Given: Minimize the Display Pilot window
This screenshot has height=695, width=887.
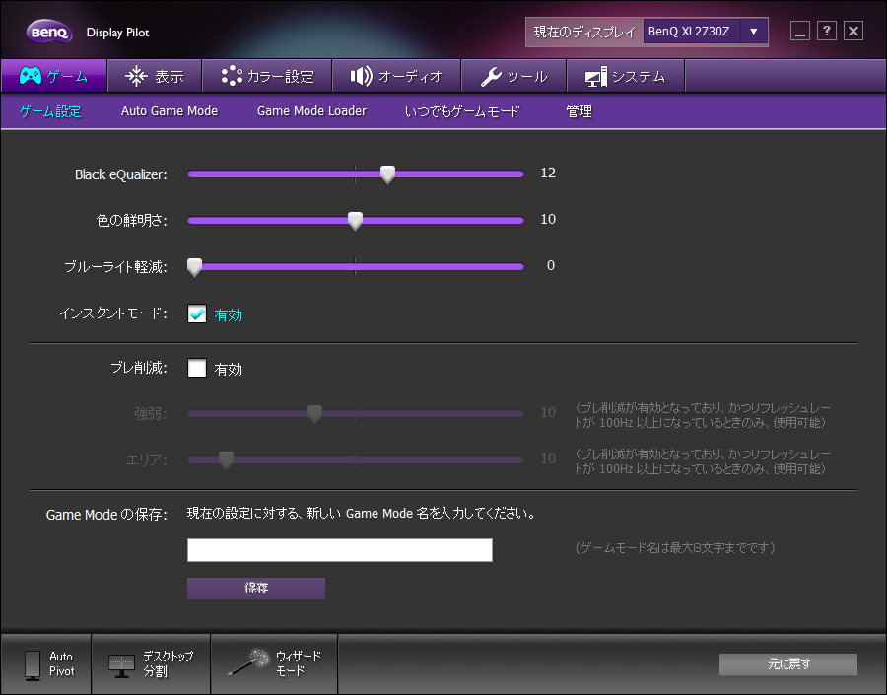Looking at the screenshot, I should pos(800,31).
